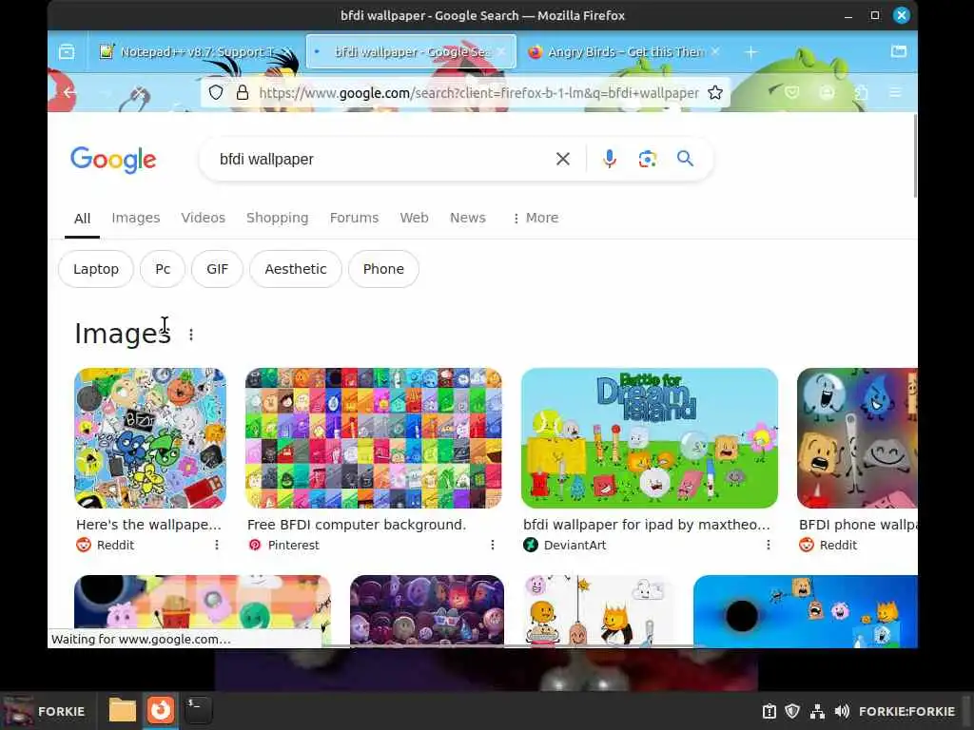Open BFDI phone wallpaper Reddit thumbnail
The height and width of the screenshot is (730, 974).
point(857,438)
